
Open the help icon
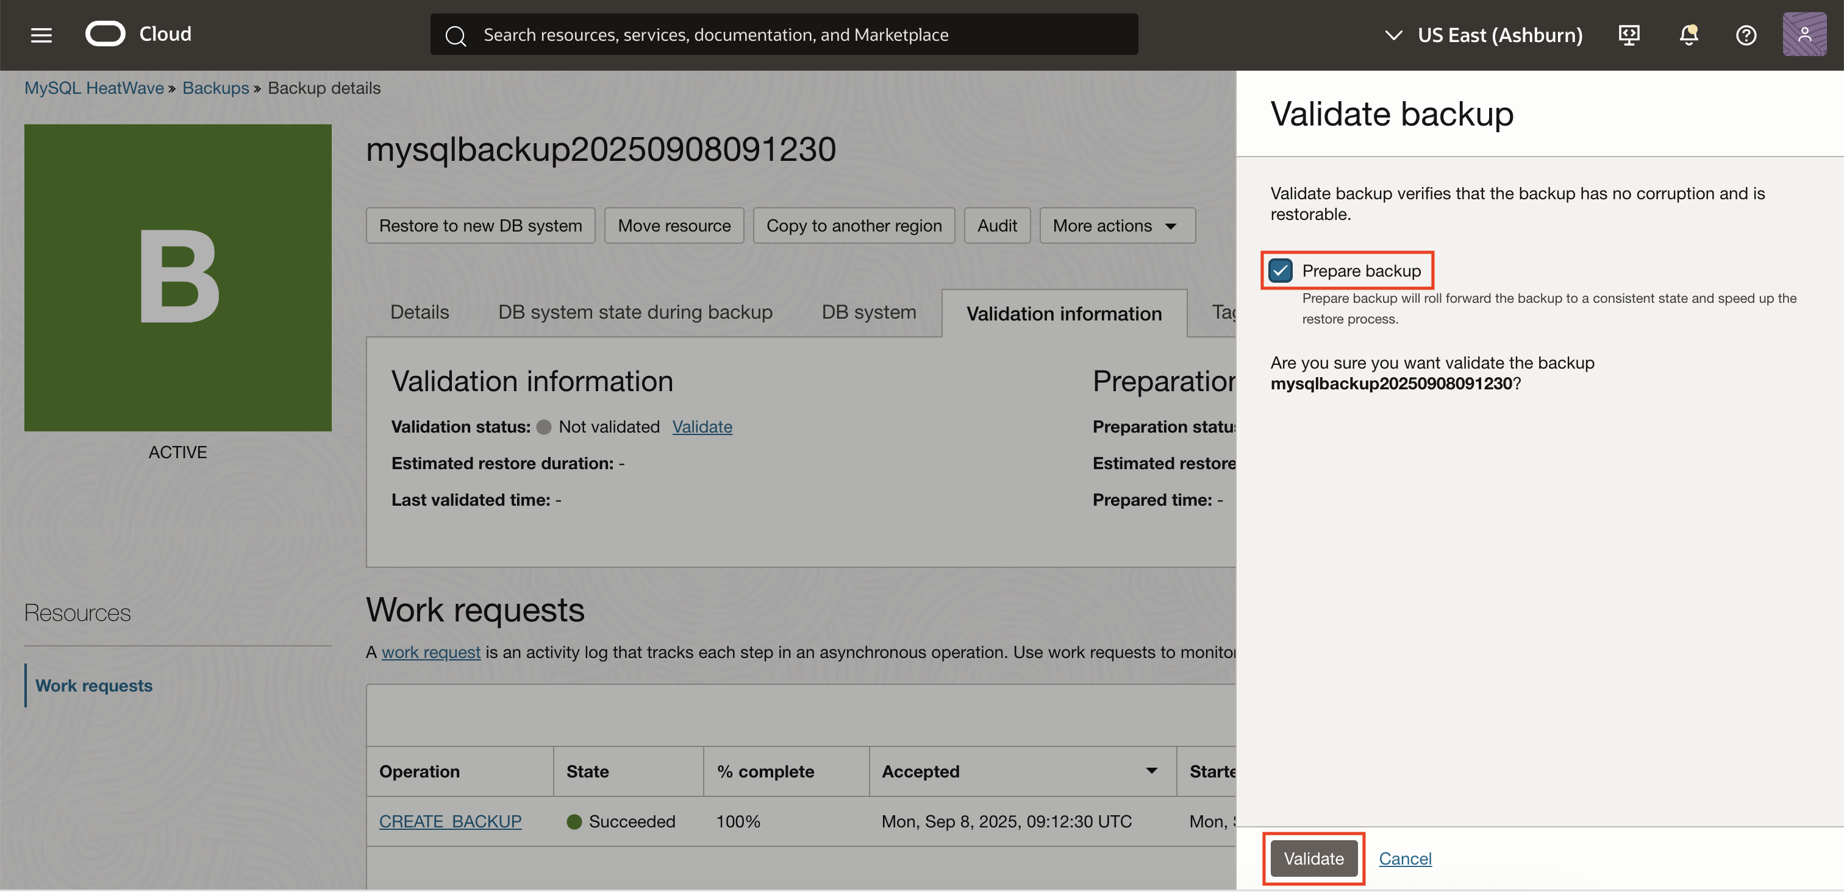pos(1745,34)
